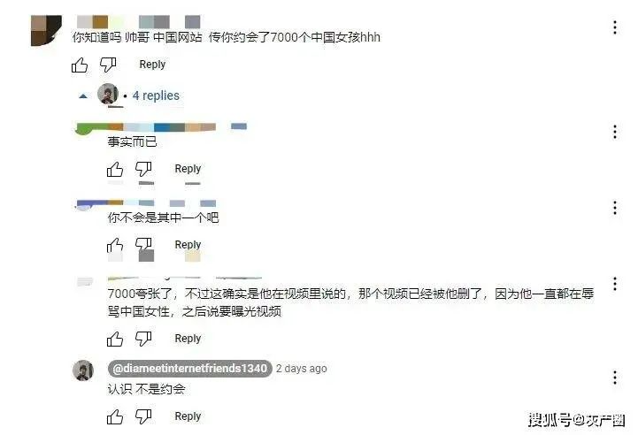This screenshot has width=638, height=435.
Task: Dislike the reply starting with 7000夸张了
Action: 143,339
